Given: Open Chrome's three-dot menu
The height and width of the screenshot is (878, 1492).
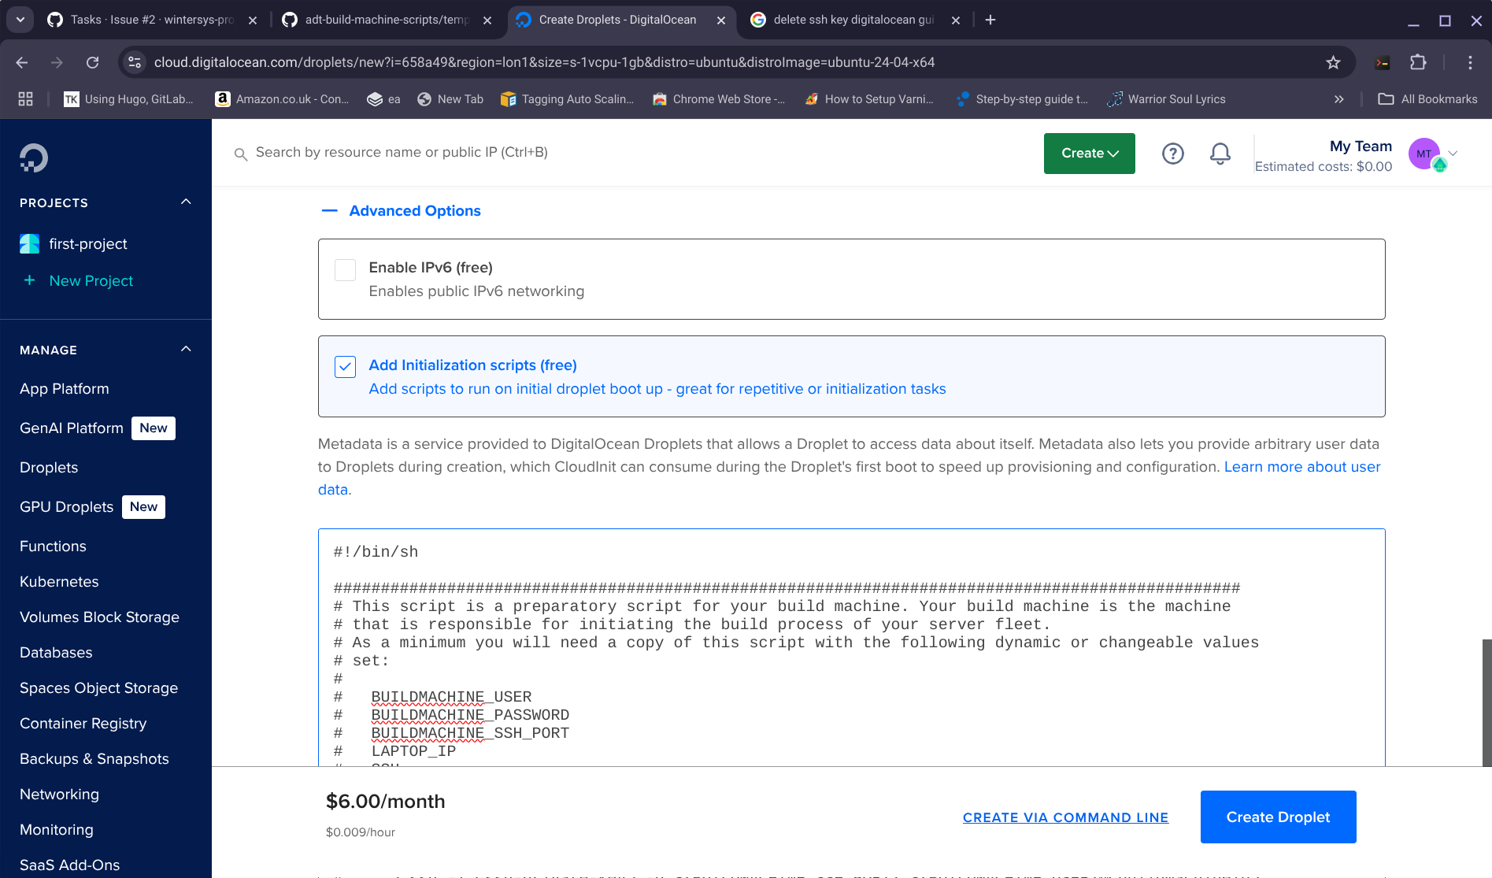Looking at the screenshot, I should [1469, 62].
